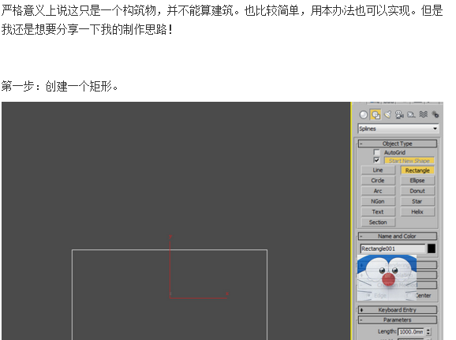Choose the Helix spline button

point(417,211)
